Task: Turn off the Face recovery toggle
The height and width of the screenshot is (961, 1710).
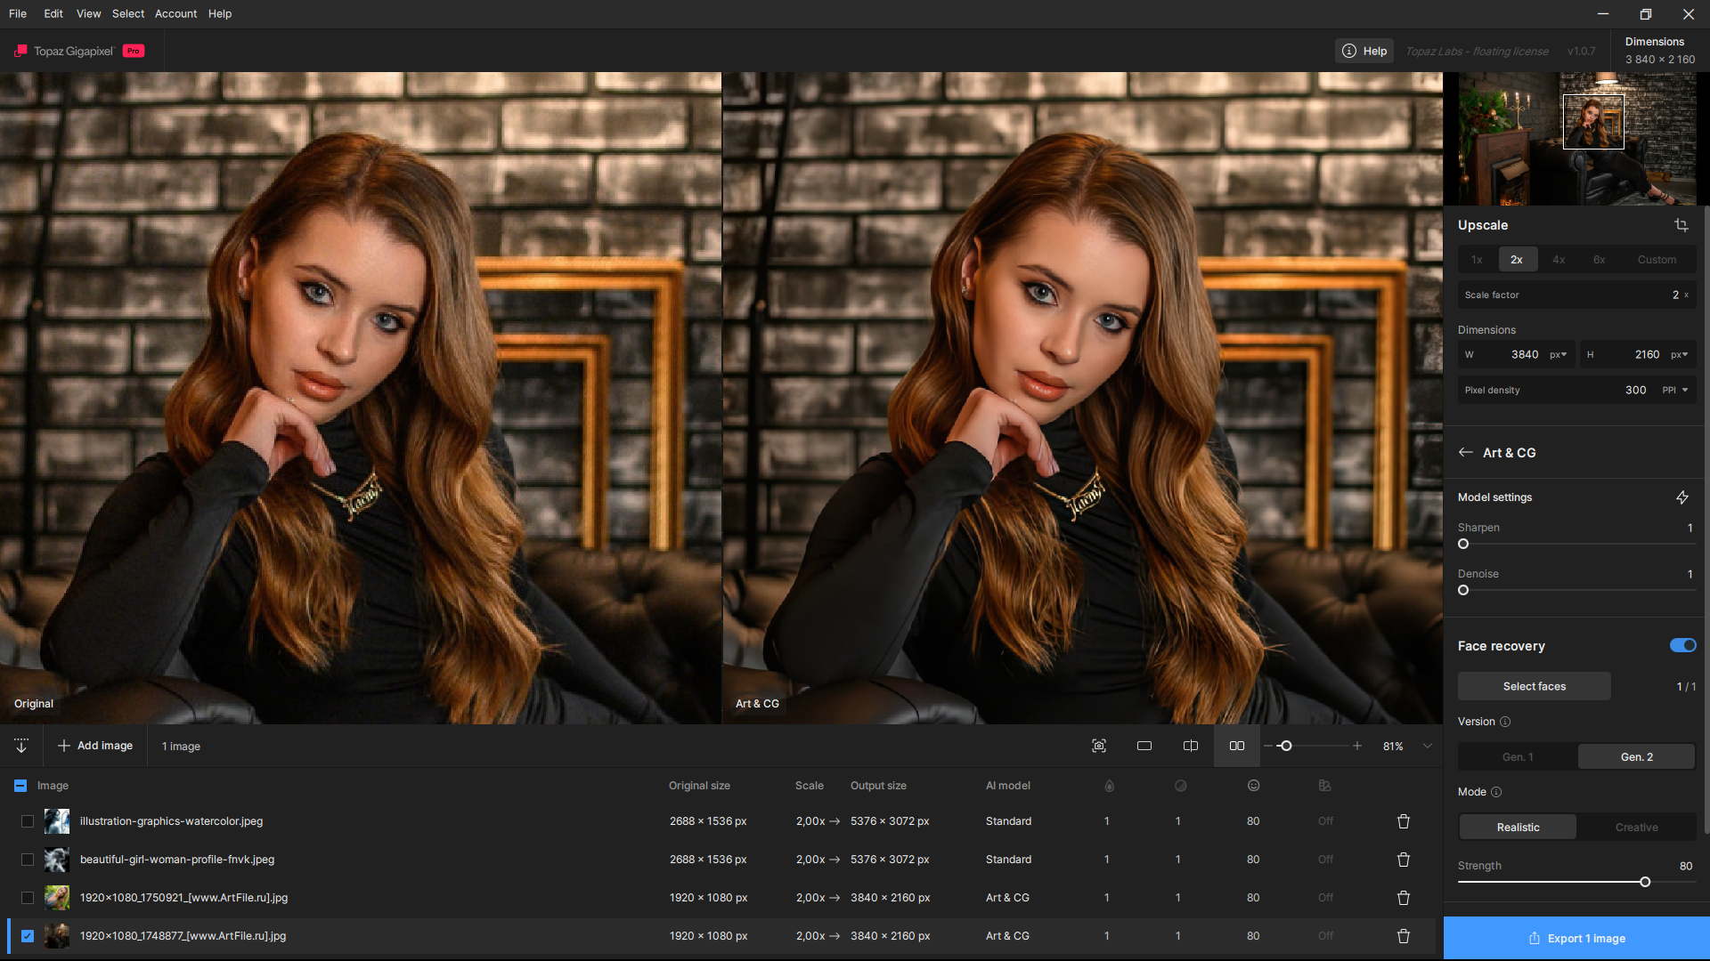Action: pyautogui.click(x=1681, y=646)
